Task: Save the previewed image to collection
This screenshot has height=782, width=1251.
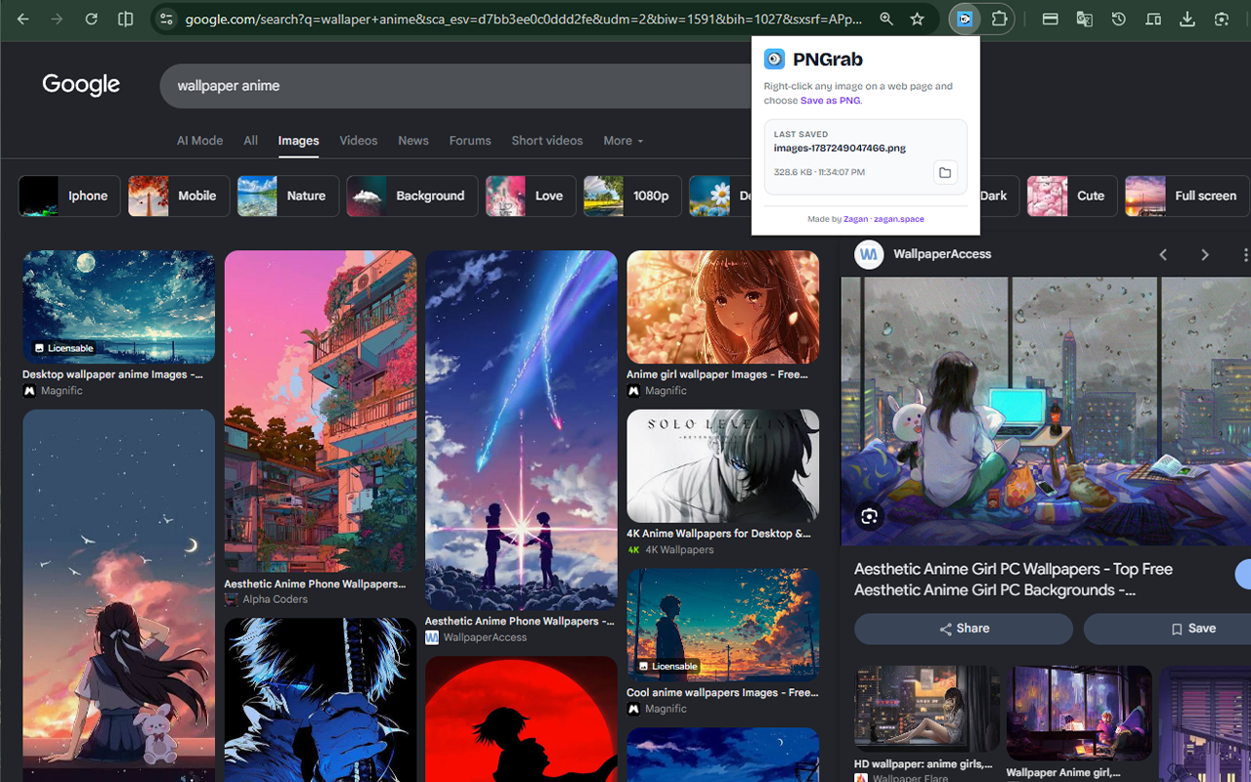Action: [x=1167, y=629]
